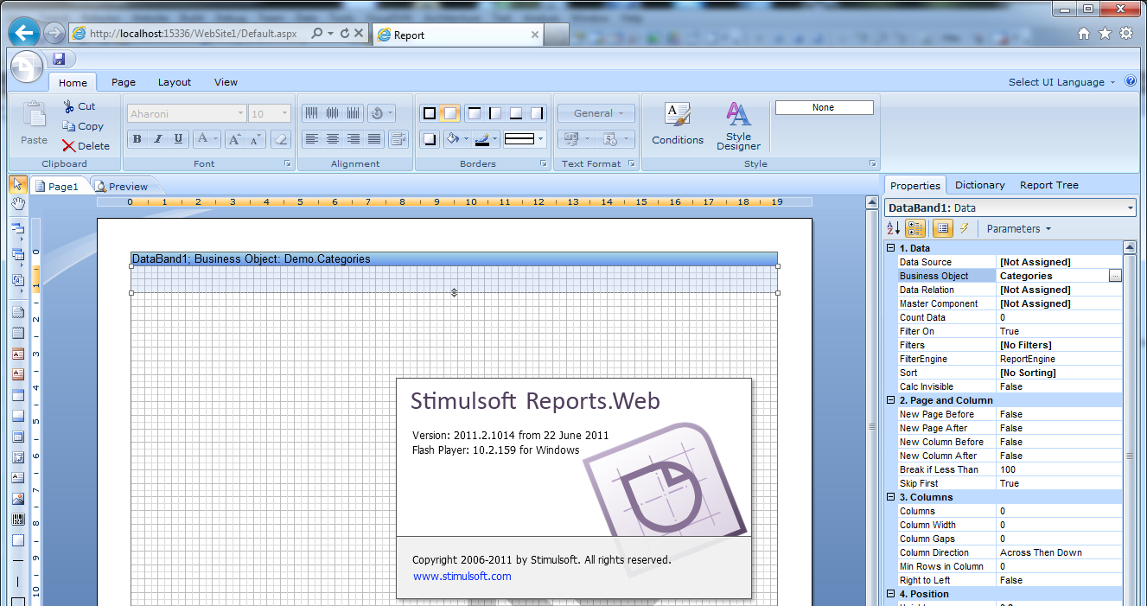
Task: Open the Text Format group dialog launcher
Action: (632, 163)
